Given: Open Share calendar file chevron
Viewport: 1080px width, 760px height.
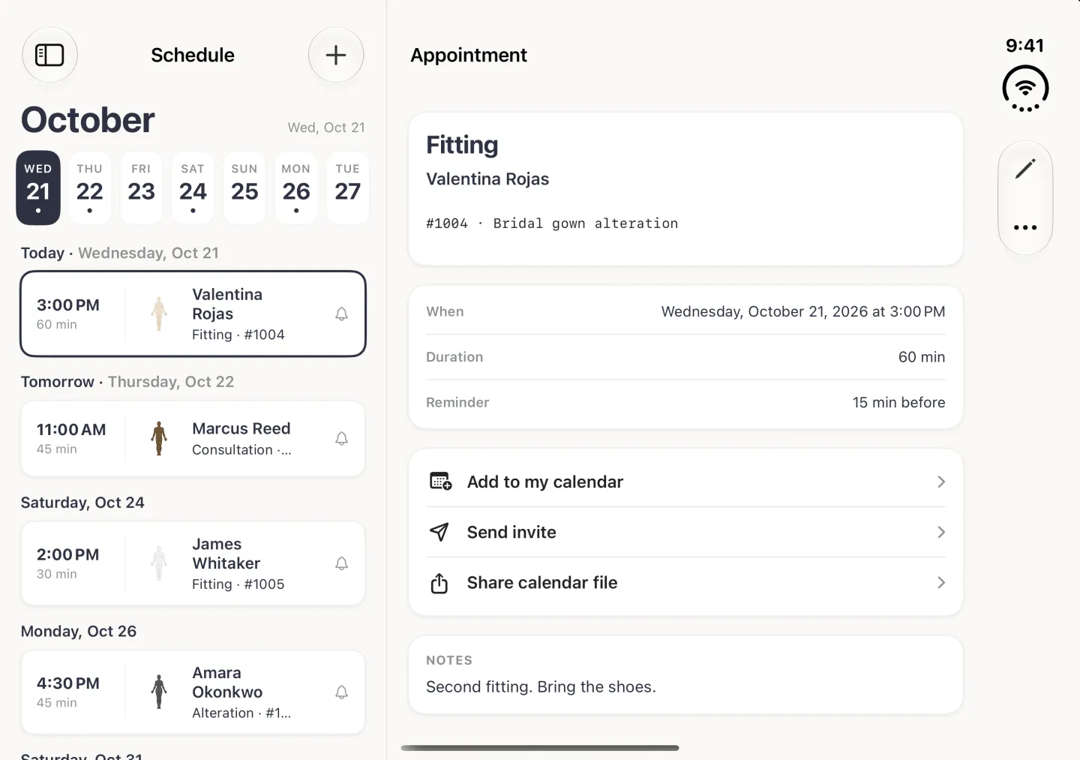Looking at the screenshot, I should point(941,582).
